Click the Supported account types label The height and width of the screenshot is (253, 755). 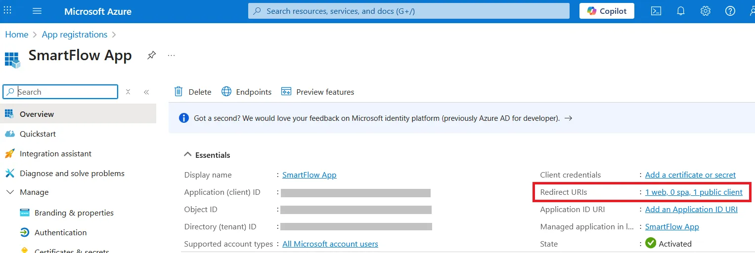[228, 244]
